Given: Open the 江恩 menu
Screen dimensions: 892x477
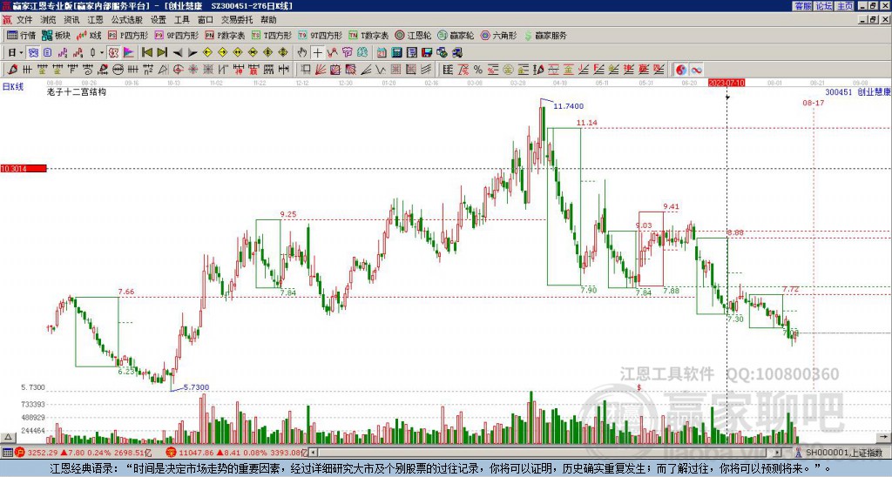Looking at the screenshot, I should coord(95,20).
